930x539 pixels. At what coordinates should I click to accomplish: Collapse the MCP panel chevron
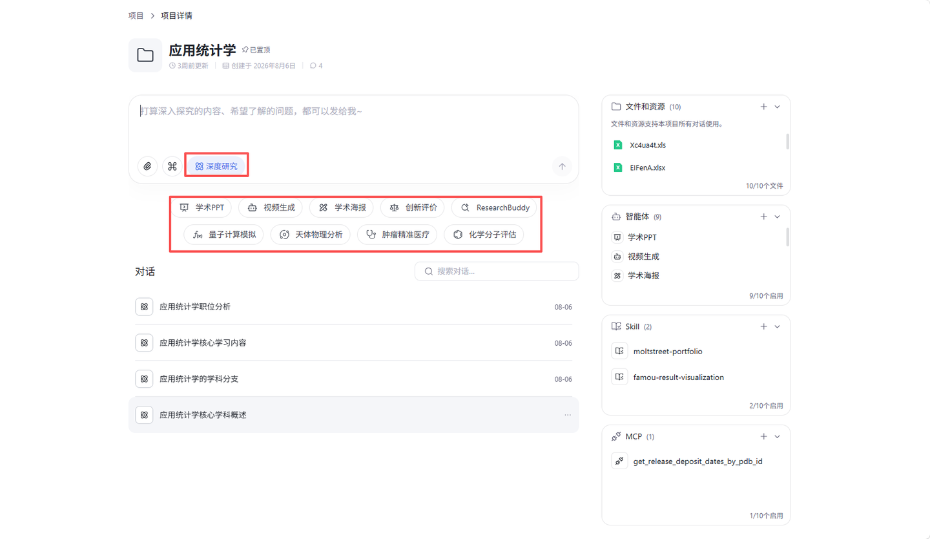click(778, 436)
